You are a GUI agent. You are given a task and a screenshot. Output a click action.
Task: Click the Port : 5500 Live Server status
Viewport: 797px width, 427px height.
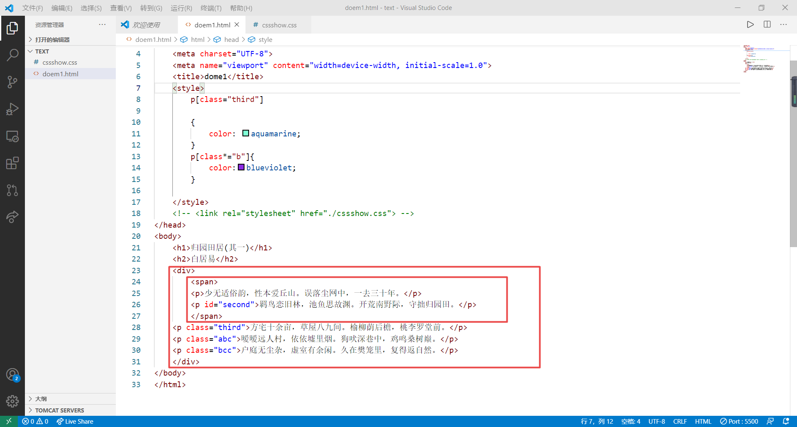tap(739, 421)
